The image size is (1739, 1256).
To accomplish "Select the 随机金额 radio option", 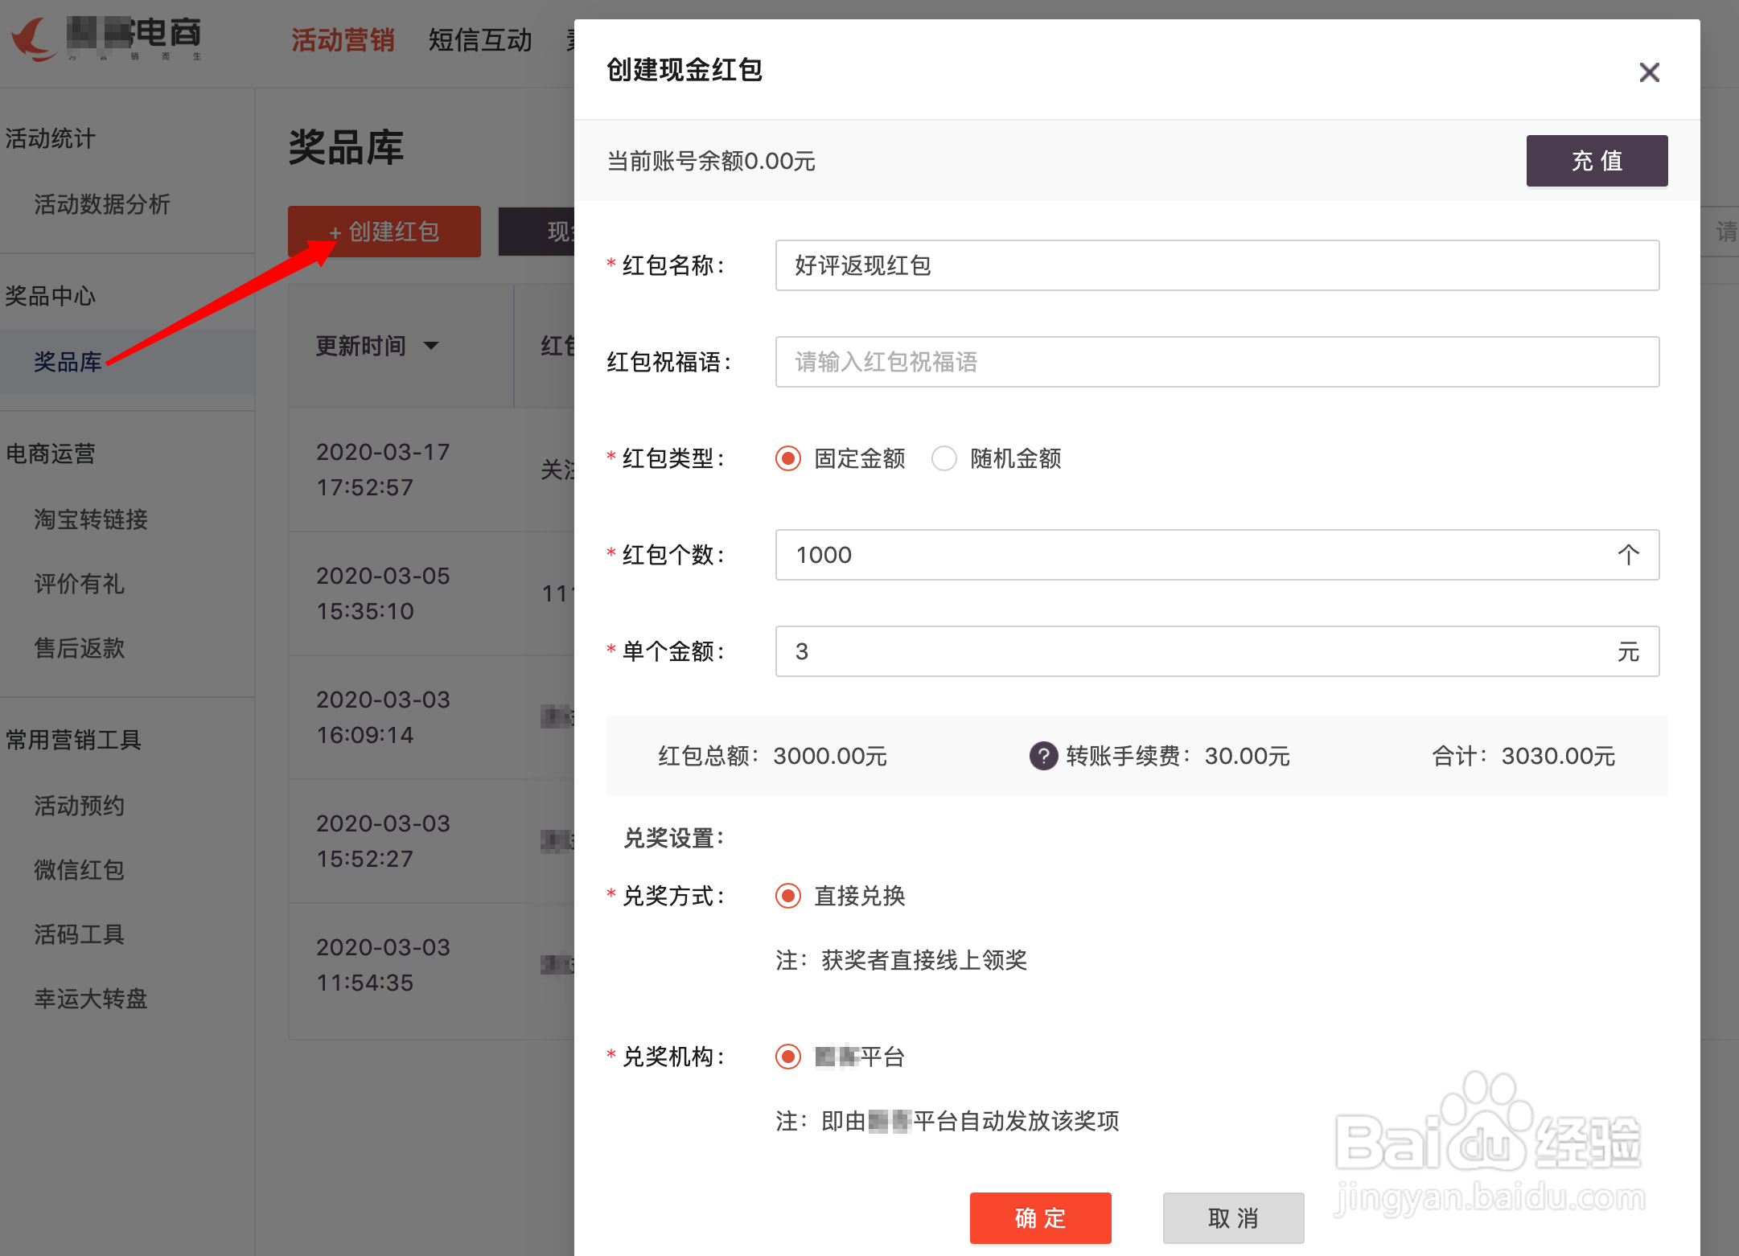I will pyautogui.click(x=944, y=458).
